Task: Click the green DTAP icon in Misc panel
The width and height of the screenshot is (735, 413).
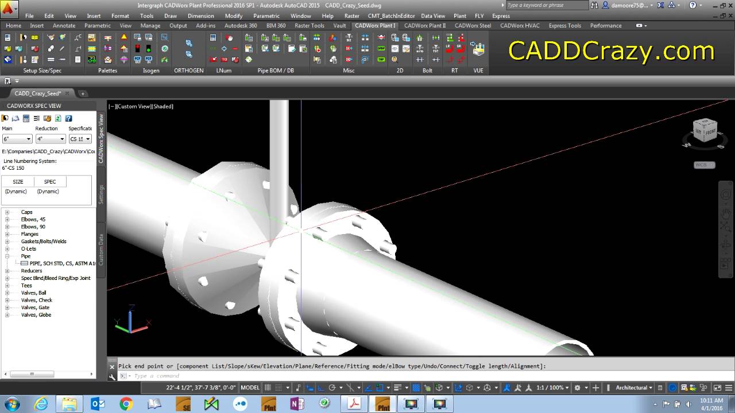Action: tap(381, 48)
